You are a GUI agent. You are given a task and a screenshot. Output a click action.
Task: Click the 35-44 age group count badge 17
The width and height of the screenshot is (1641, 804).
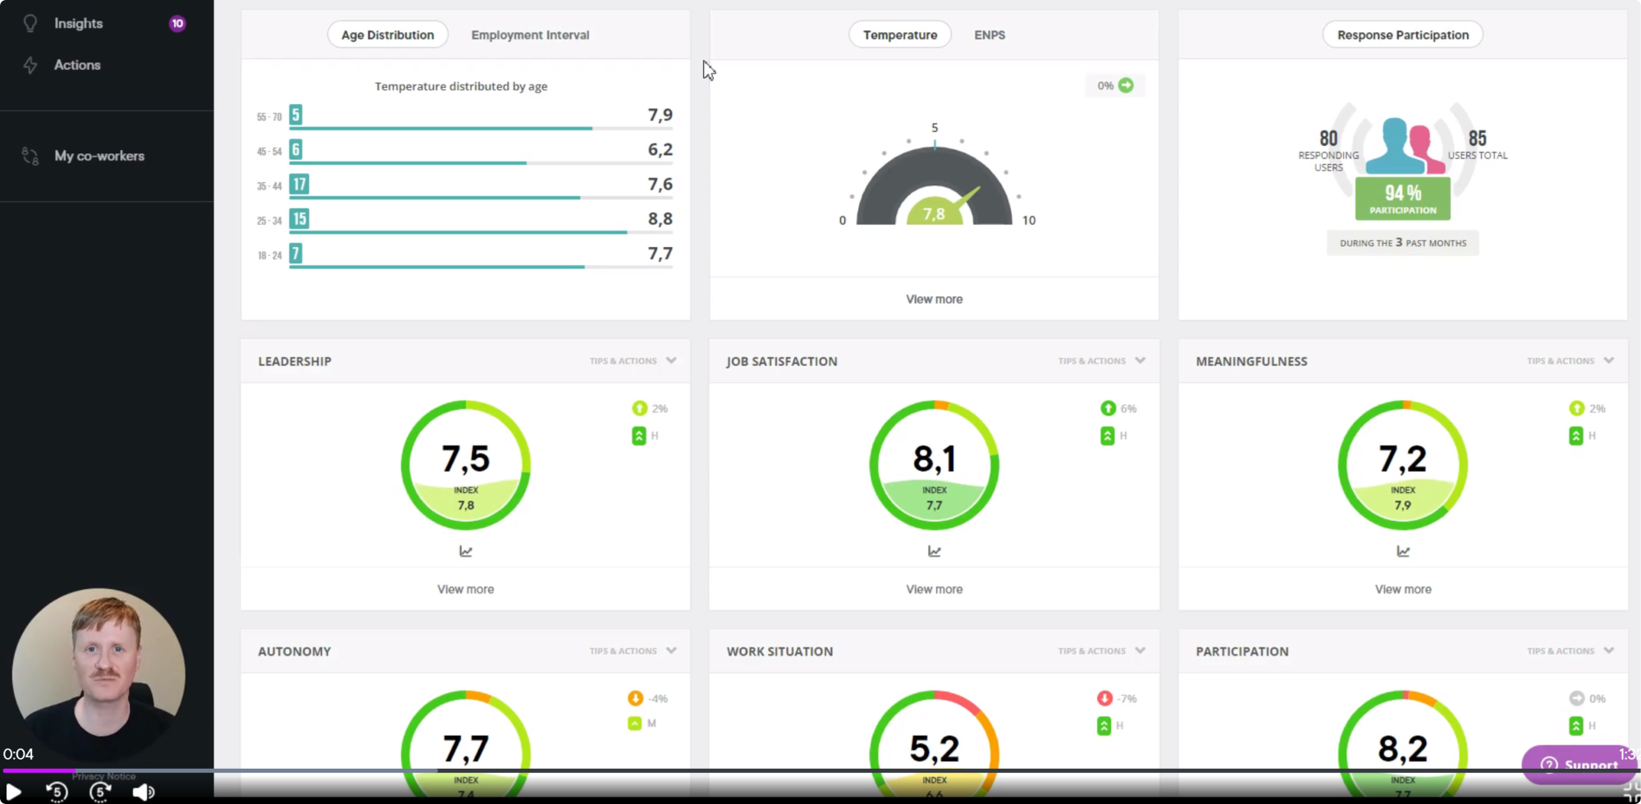click(299, 185)
